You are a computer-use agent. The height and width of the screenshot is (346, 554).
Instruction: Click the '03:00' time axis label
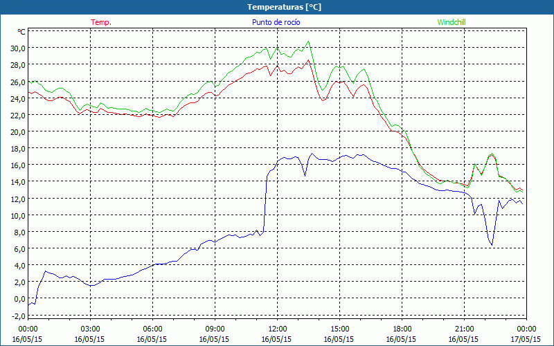point(90,329)
